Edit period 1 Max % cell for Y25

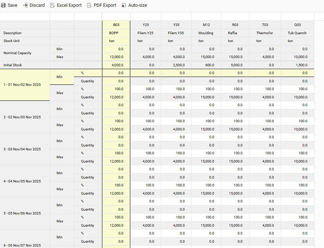coord(146,89)
